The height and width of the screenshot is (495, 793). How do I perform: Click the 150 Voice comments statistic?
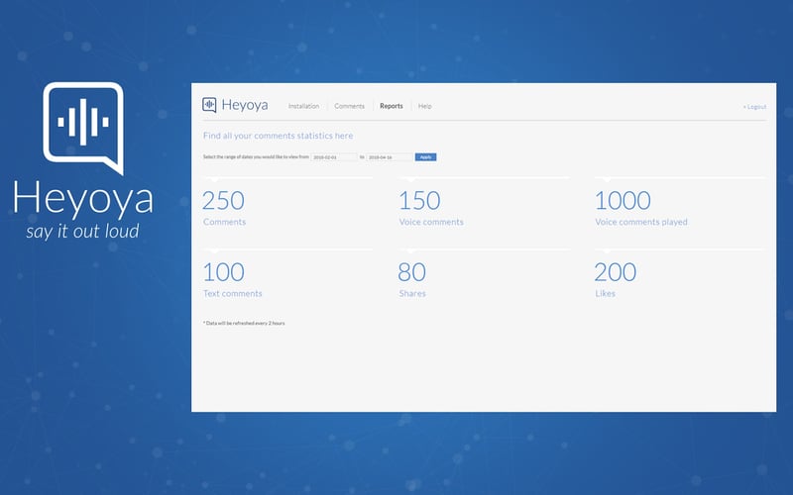point(431,208)
